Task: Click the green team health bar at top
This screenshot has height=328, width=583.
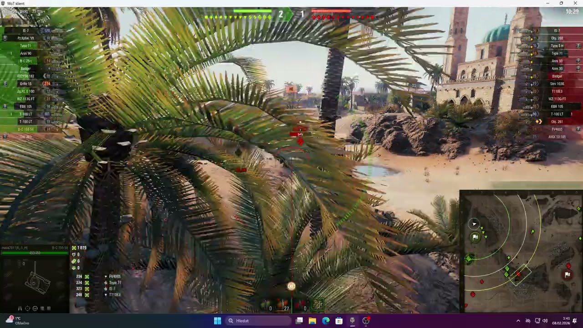Action: 252,11
